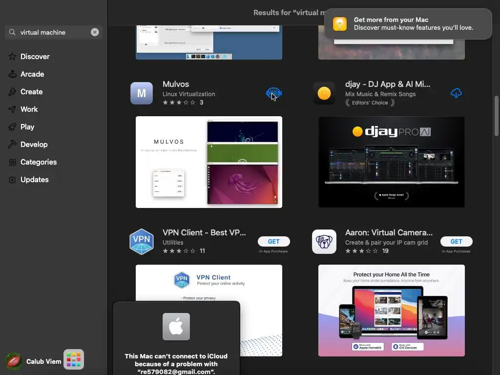Open the Arcade section
The height and width of the screenshot is (375, 500).
pyautogui.click(x=32, y=74)
